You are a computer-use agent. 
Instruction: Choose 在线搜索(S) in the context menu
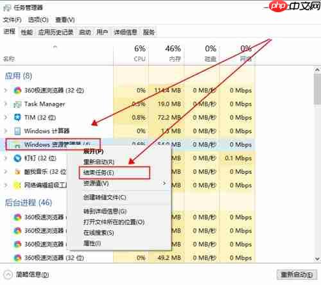[x=99, y=233]
